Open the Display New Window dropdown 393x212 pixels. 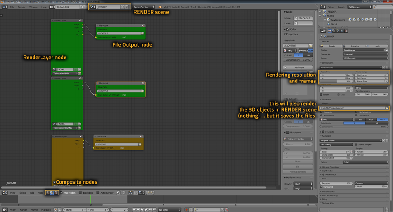364,50
